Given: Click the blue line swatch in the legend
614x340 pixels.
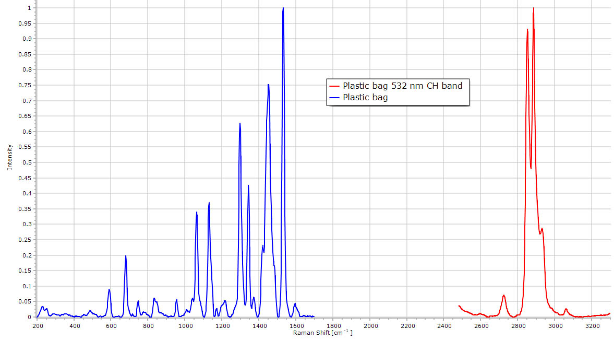Looking at the screenshot, I should pyautogui.click(x=334, y=97).
